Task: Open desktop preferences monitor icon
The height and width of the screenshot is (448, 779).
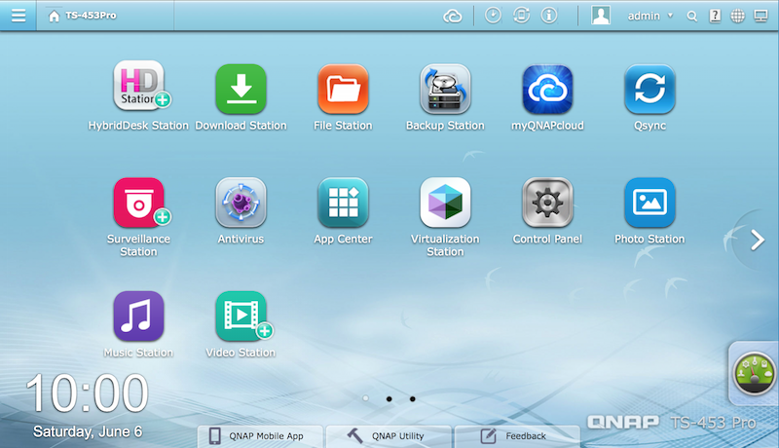Action: click(760, 16)
